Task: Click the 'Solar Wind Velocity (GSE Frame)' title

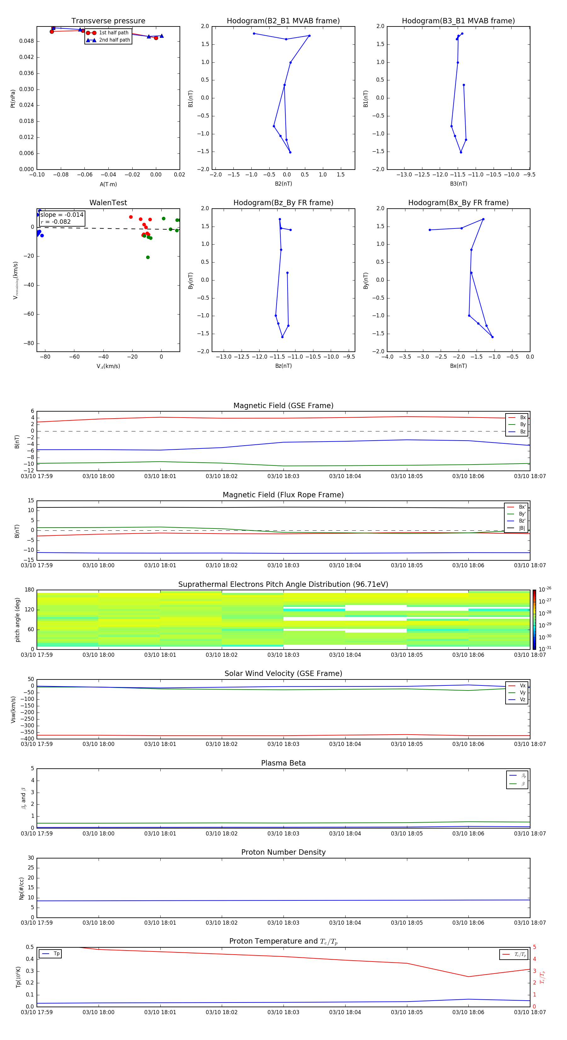Action: click(x=283, y=673)
